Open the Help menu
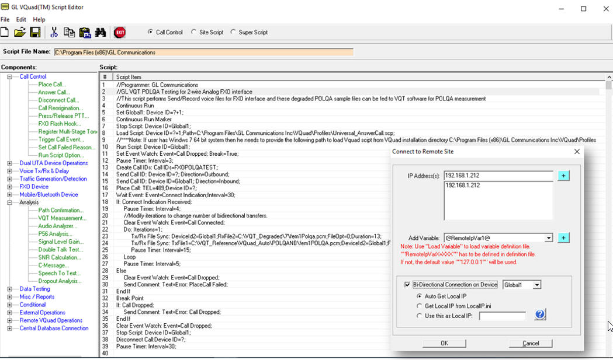 pos(39,19)
